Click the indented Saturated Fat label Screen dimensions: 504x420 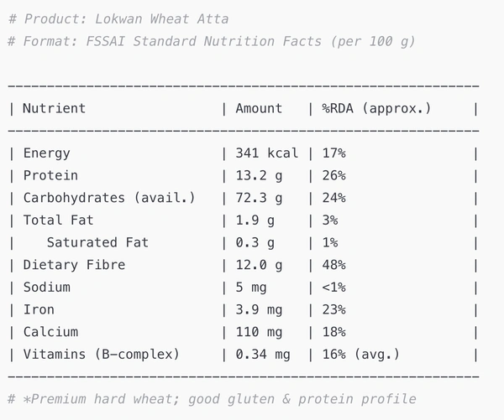pyautogui.click(x=97, y=242)
